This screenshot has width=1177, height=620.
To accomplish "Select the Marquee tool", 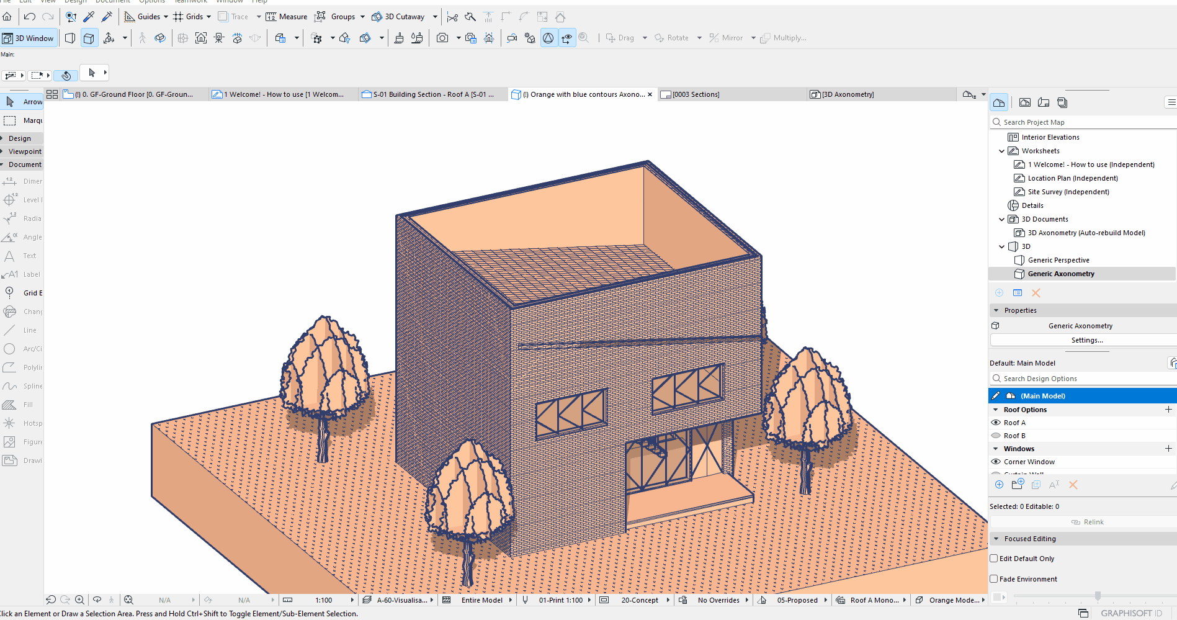I will 22,120.
